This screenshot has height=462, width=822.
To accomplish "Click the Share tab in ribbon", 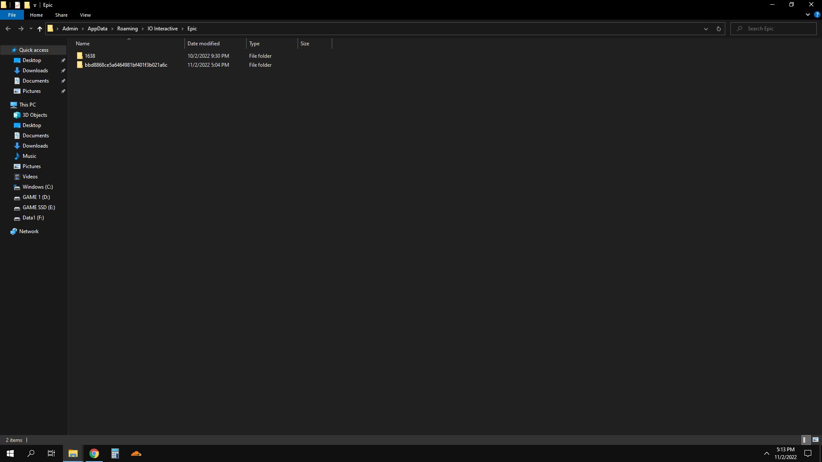I will coord(62,15).
